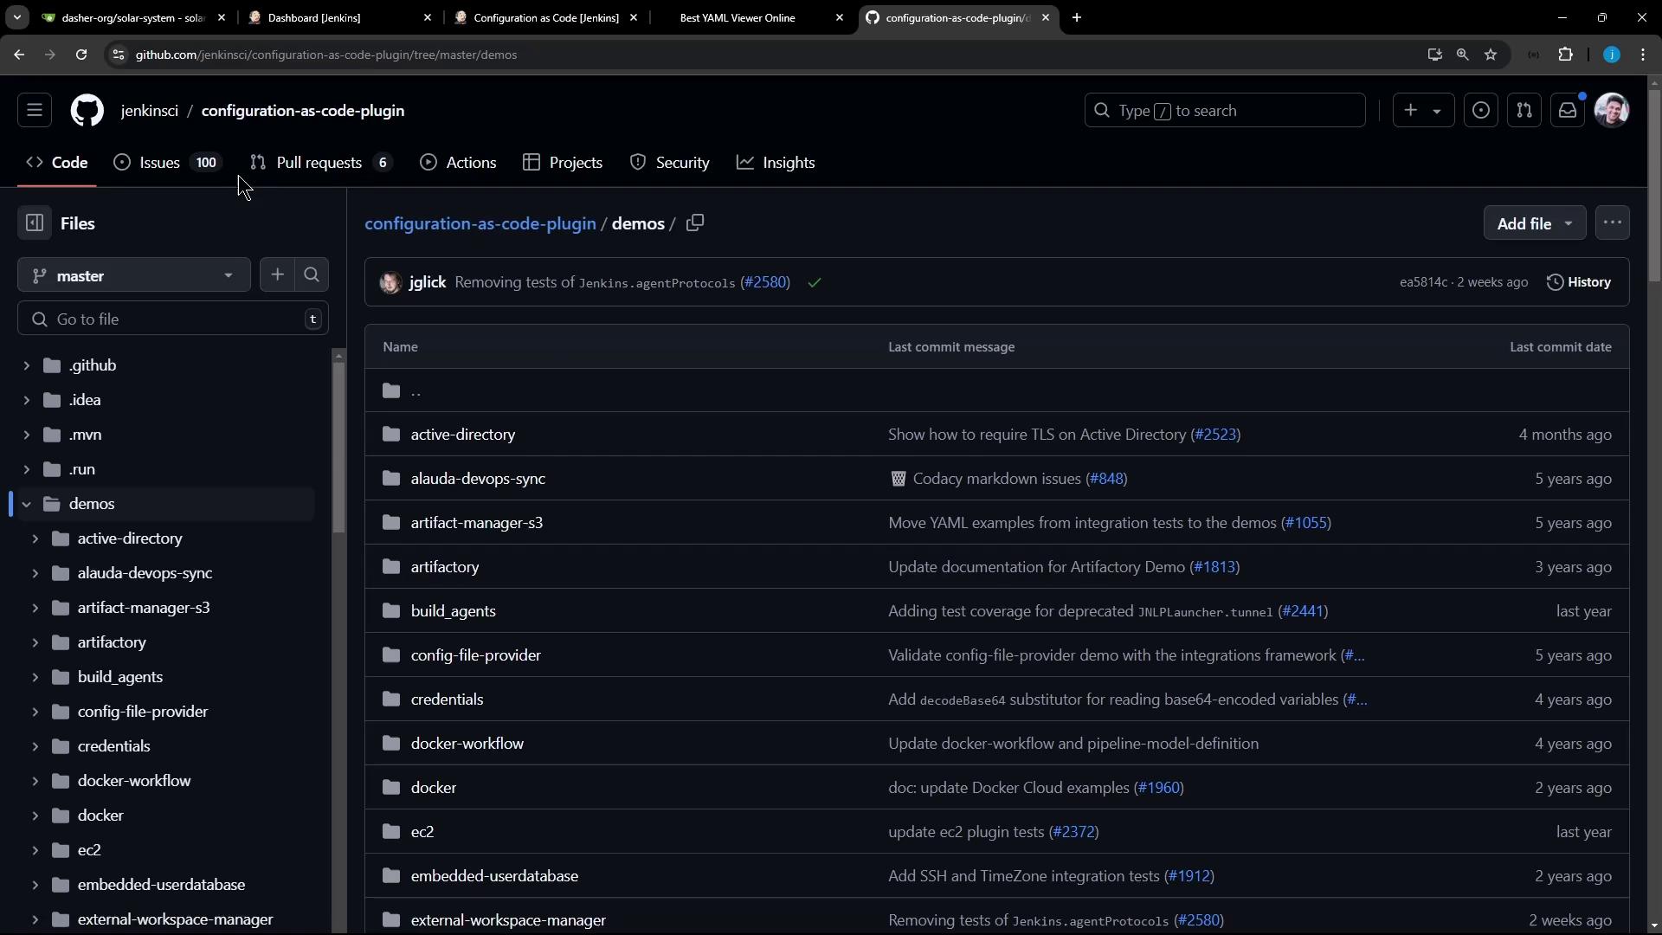
Task: Click the Go to file input
Action: tap(173, 319)
